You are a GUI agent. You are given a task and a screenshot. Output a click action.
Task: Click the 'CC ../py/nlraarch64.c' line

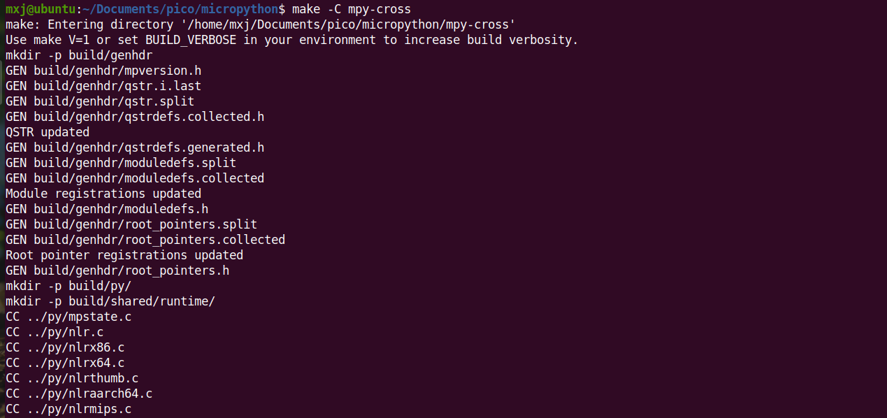pos(79,394)
